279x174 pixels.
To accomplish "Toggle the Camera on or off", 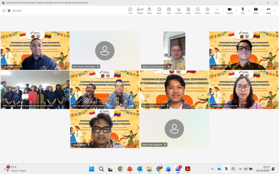I will click(229, 11).
